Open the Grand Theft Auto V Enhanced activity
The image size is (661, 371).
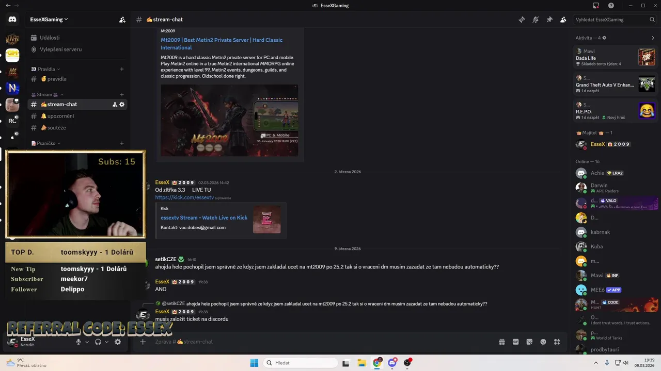coord(616,84)
